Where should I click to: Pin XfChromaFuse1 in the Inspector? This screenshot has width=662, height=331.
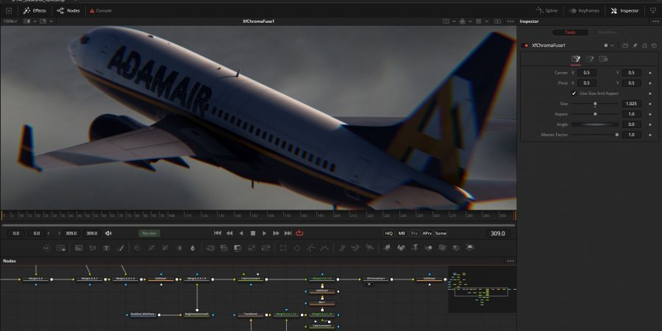tap(635, 45)
